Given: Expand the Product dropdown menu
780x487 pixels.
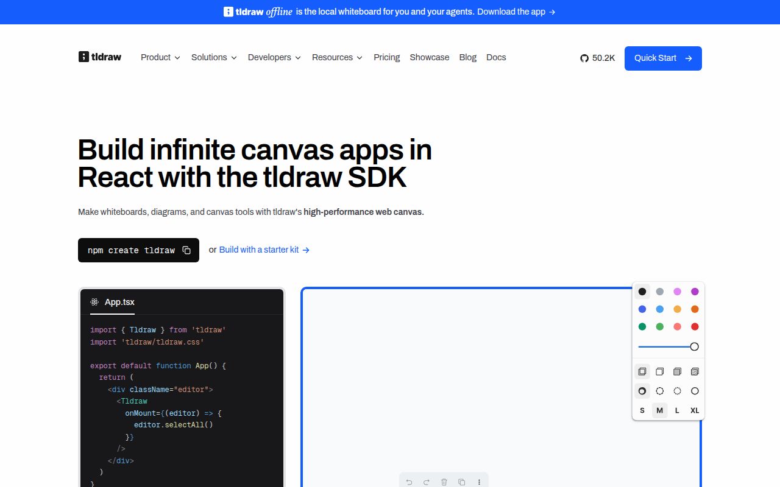Looking at the screenshot, I should coord(160,57).
